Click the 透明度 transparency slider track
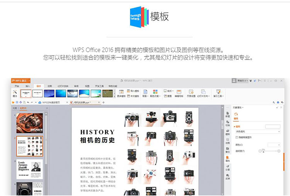 271,151
